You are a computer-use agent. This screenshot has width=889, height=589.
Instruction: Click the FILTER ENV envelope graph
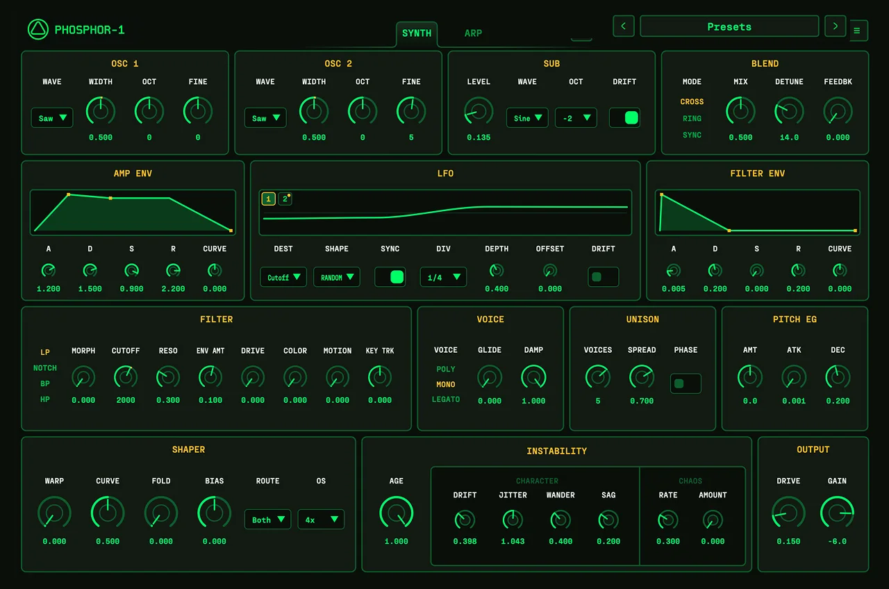point(757,213)
